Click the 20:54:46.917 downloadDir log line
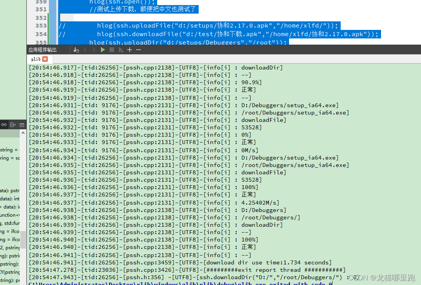Screen dimensions: 421x285 coord(156,68)
